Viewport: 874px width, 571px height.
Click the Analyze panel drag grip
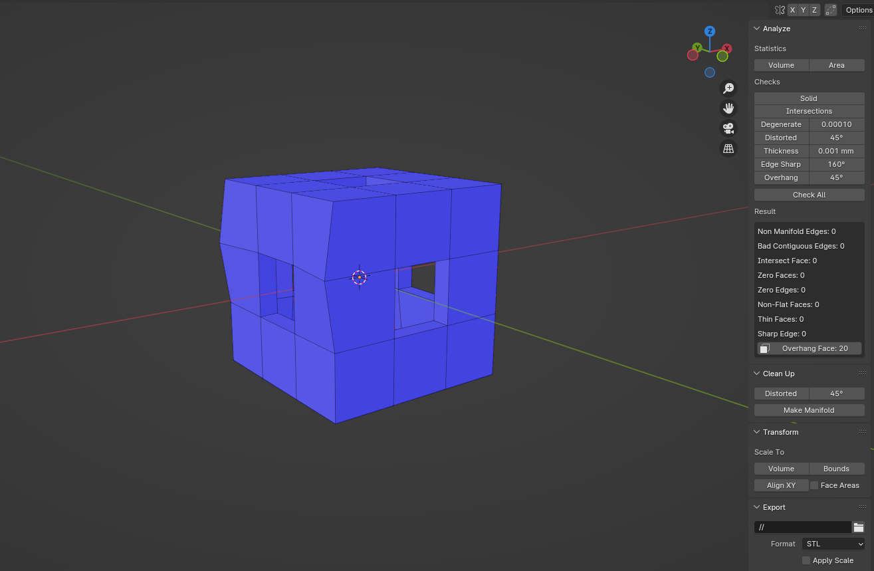coord(863,29)
